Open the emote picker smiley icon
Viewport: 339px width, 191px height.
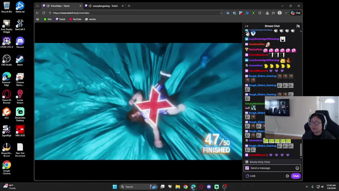[x=297, y=168]
